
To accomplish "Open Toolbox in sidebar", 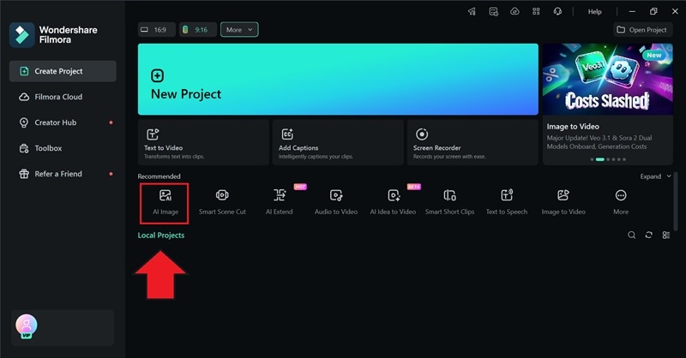I will (63, 148).
